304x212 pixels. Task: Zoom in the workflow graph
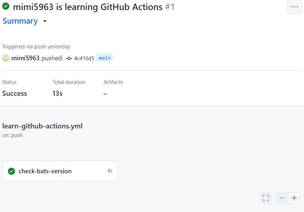click(294, 198)
